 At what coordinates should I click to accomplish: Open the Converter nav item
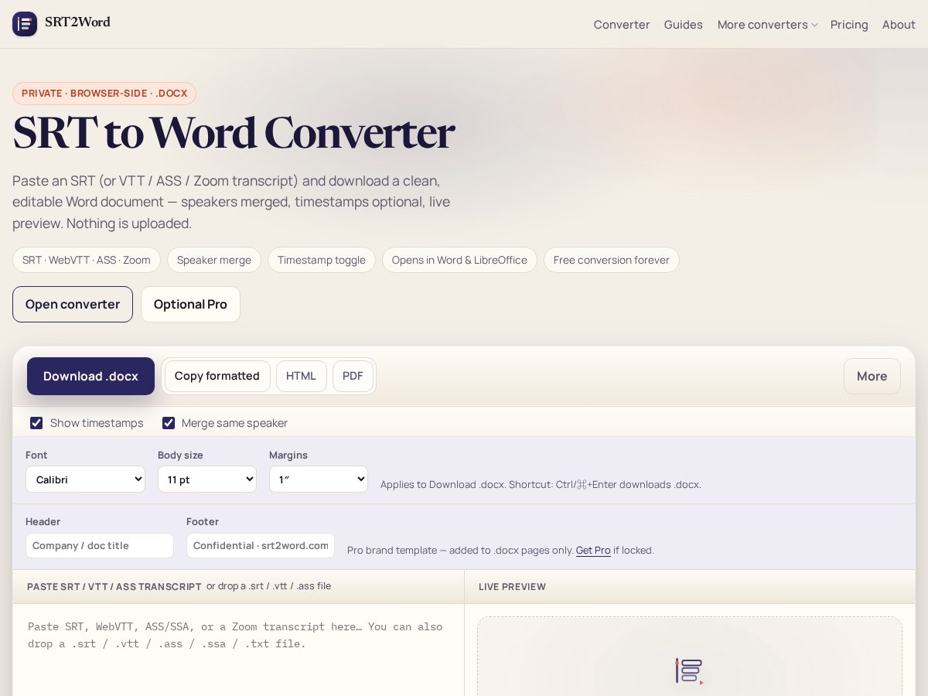(x=622, y=25)
